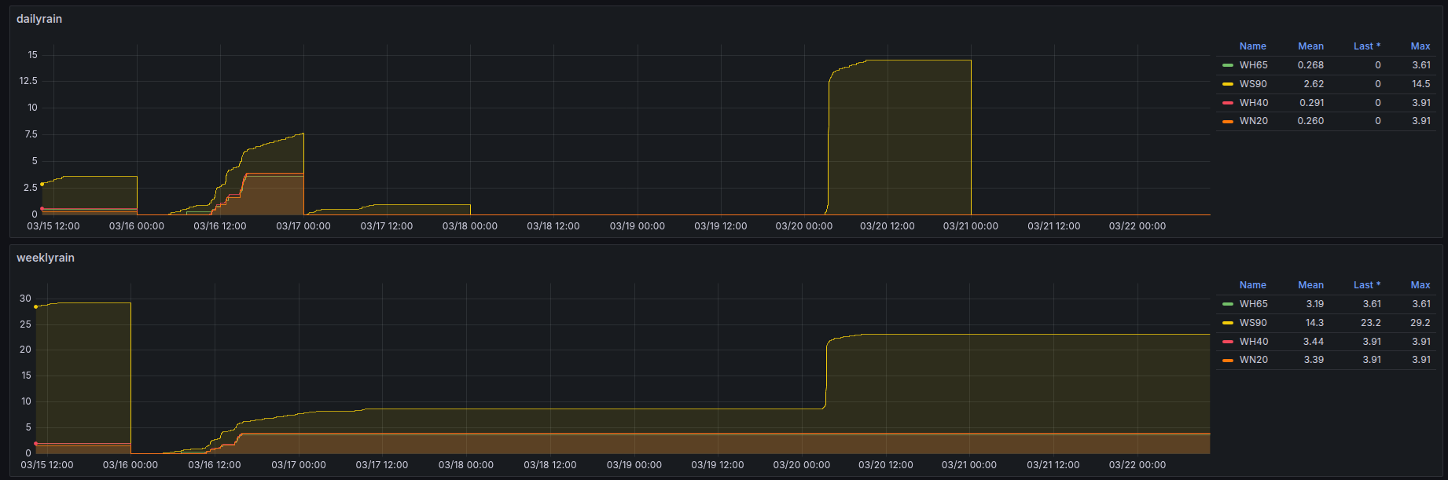This screenshot has width=1448, height=480.
Task: Sort weeklyrain legend by Last * column
Action: click(1366, 285)
